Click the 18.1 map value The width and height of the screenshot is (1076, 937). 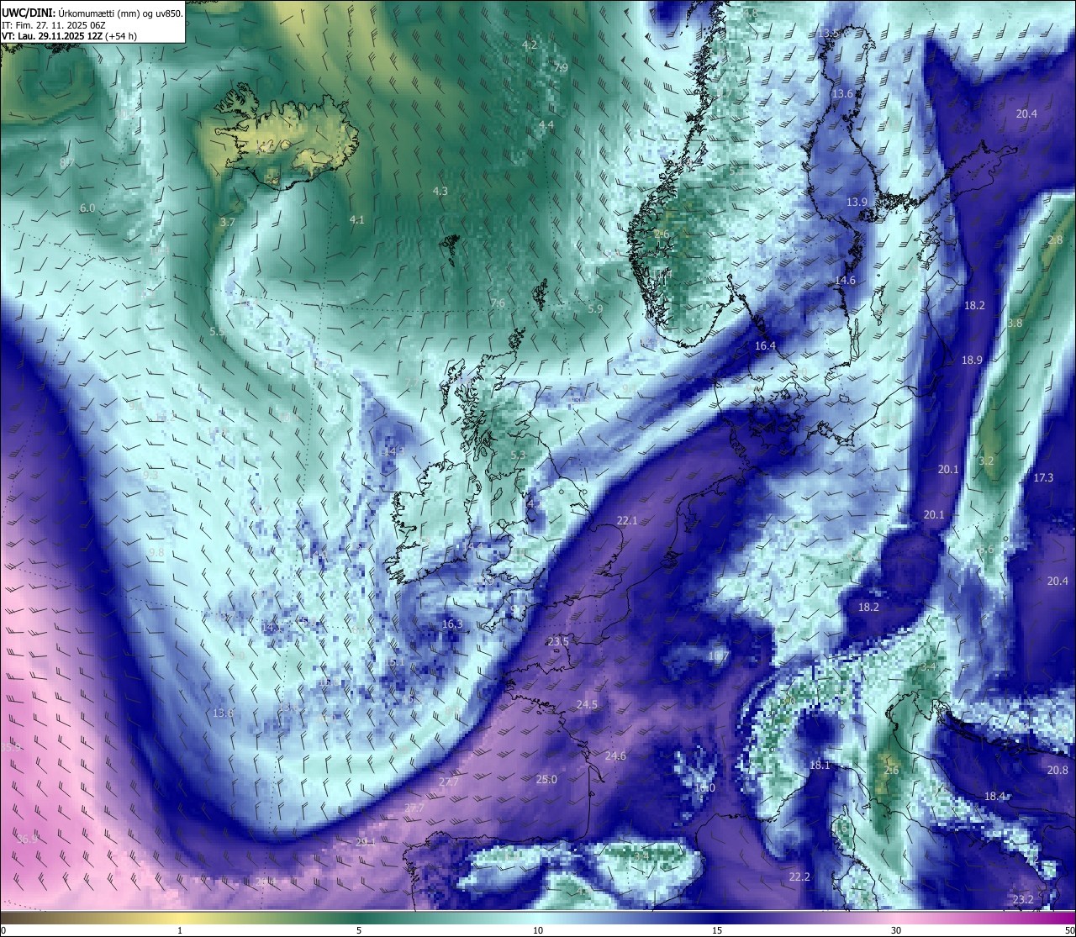point(820,766)
